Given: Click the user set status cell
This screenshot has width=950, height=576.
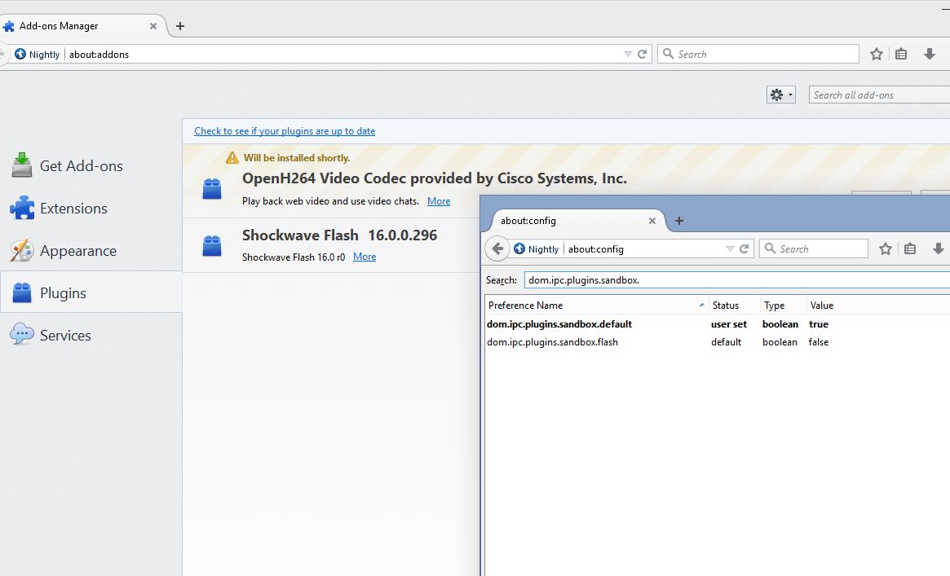Looking at the screenshot, I should pos(729,324).
